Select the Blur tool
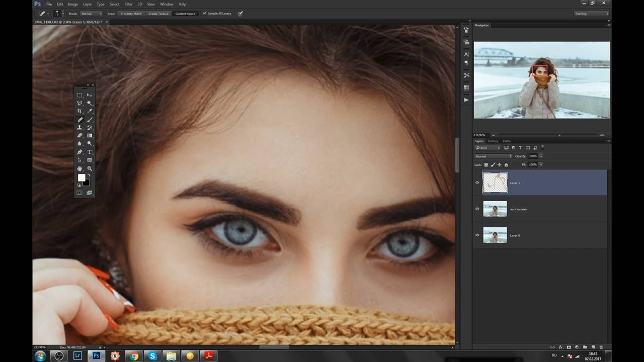Image resolution: width=644 pixels, height=362 pixels. [x=79, y=144]
